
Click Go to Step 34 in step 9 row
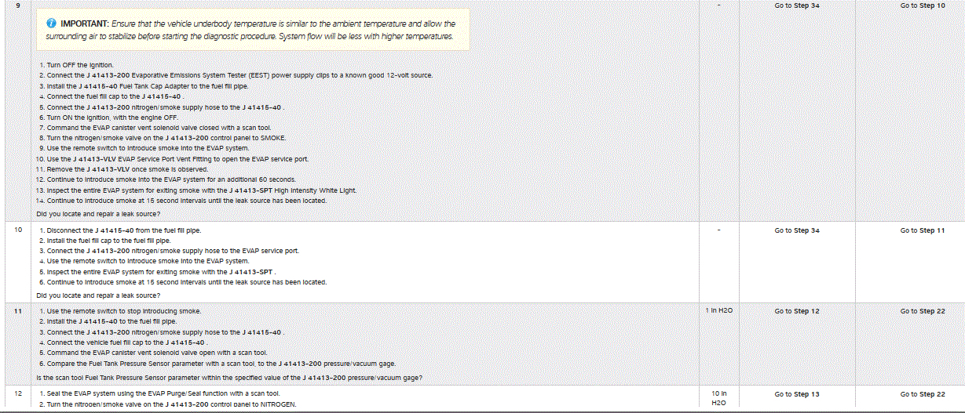796,5
